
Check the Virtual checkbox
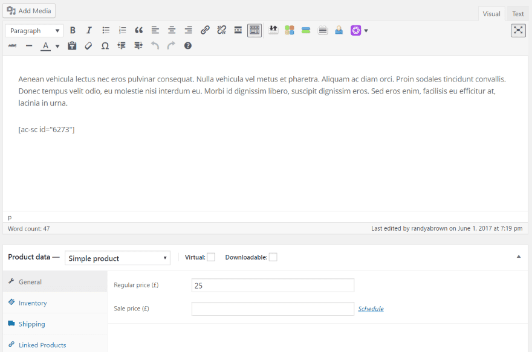point(211,257)
